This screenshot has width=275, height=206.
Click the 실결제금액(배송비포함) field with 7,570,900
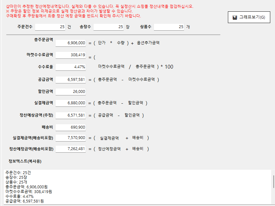[x=70, y=138]
